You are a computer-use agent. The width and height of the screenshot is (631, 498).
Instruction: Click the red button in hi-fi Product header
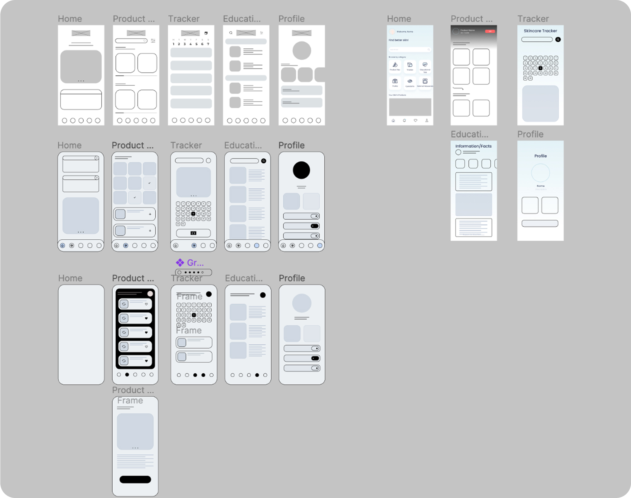490,31
